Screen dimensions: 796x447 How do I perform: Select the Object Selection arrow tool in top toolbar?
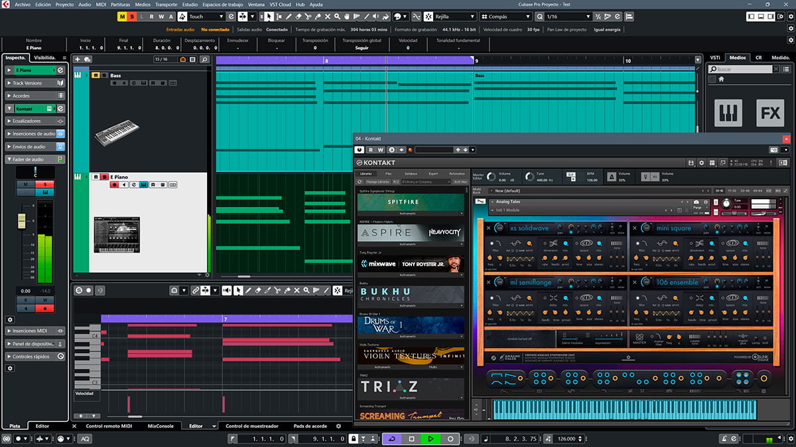[269, 17]
